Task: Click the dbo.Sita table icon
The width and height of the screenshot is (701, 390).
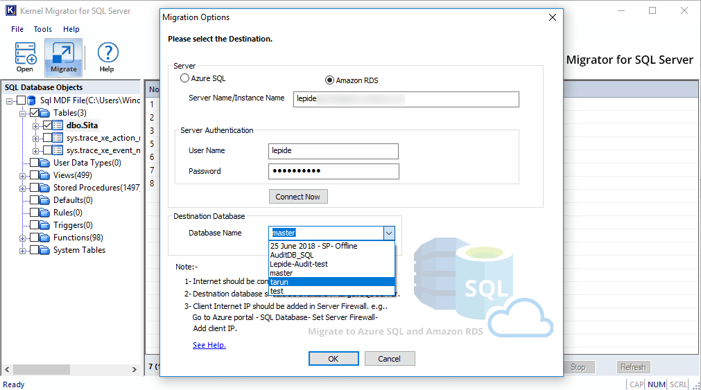Action: [x=58, y=125]
